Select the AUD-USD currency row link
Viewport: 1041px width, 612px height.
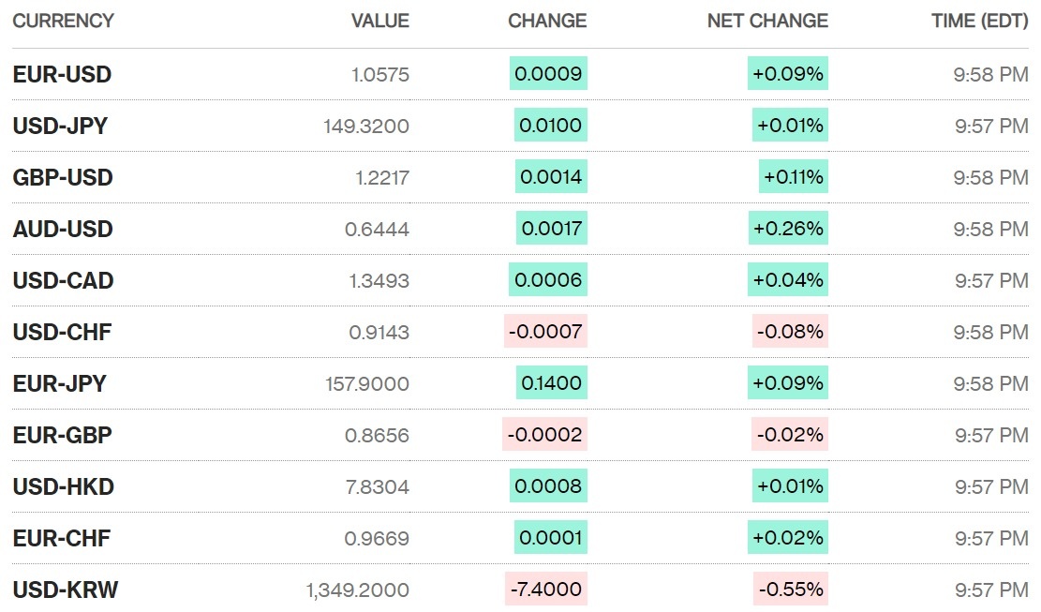coord(63,229)
